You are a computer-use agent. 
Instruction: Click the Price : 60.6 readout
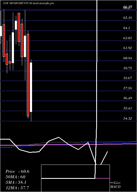pyautogui.click(x=17, y=171)
